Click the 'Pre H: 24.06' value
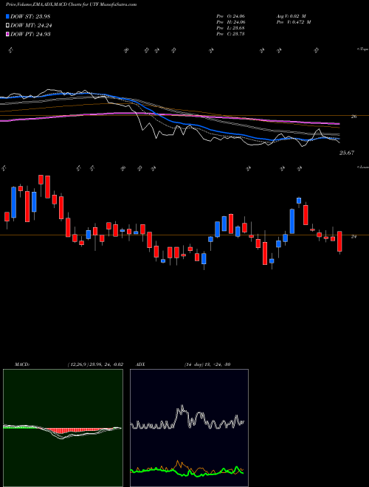The width and height of the screenshot is (369, 487). coord(230,22)
